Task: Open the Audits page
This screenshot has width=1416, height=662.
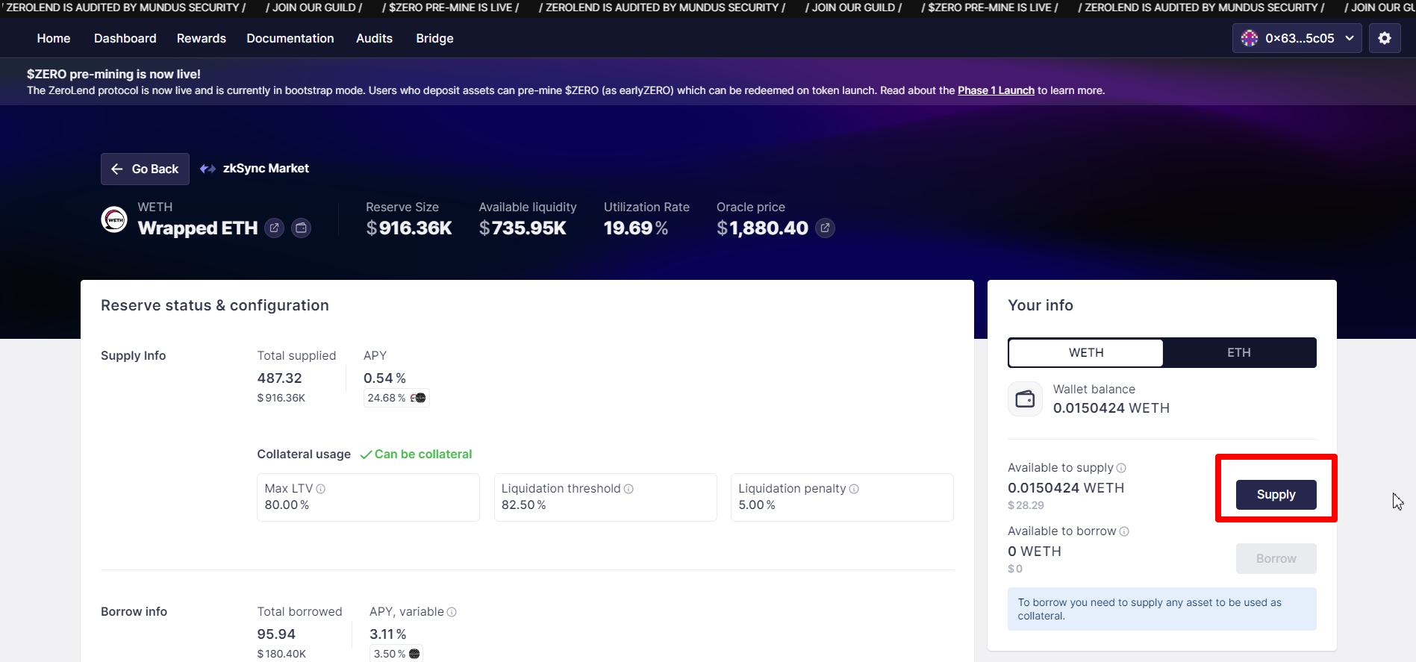Action: (374, 38)
